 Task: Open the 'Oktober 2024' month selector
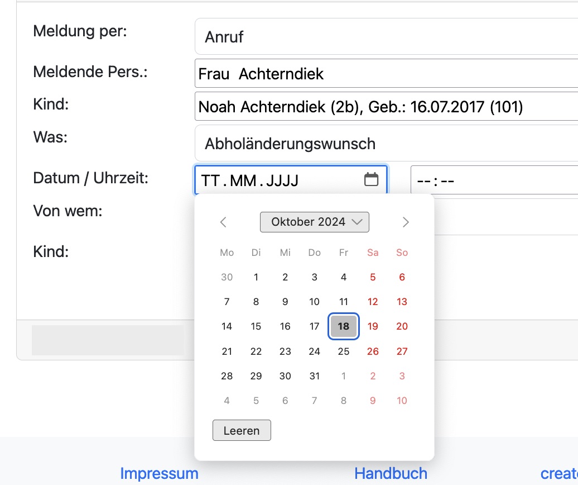tap(314, 222)
